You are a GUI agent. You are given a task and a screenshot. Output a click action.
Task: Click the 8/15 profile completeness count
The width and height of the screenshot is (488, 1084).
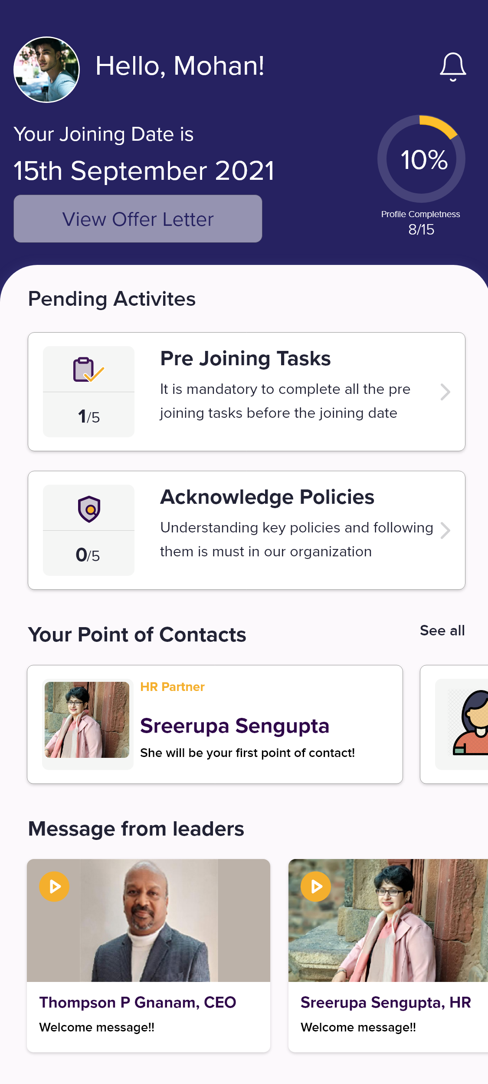pos(421,229)
